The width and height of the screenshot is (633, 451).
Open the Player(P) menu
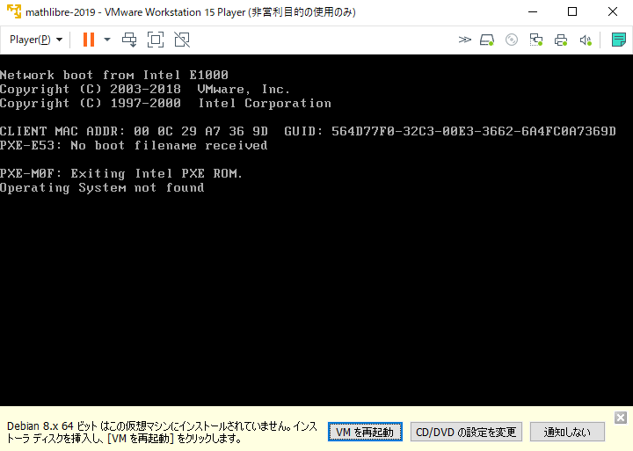coord(36,40)
